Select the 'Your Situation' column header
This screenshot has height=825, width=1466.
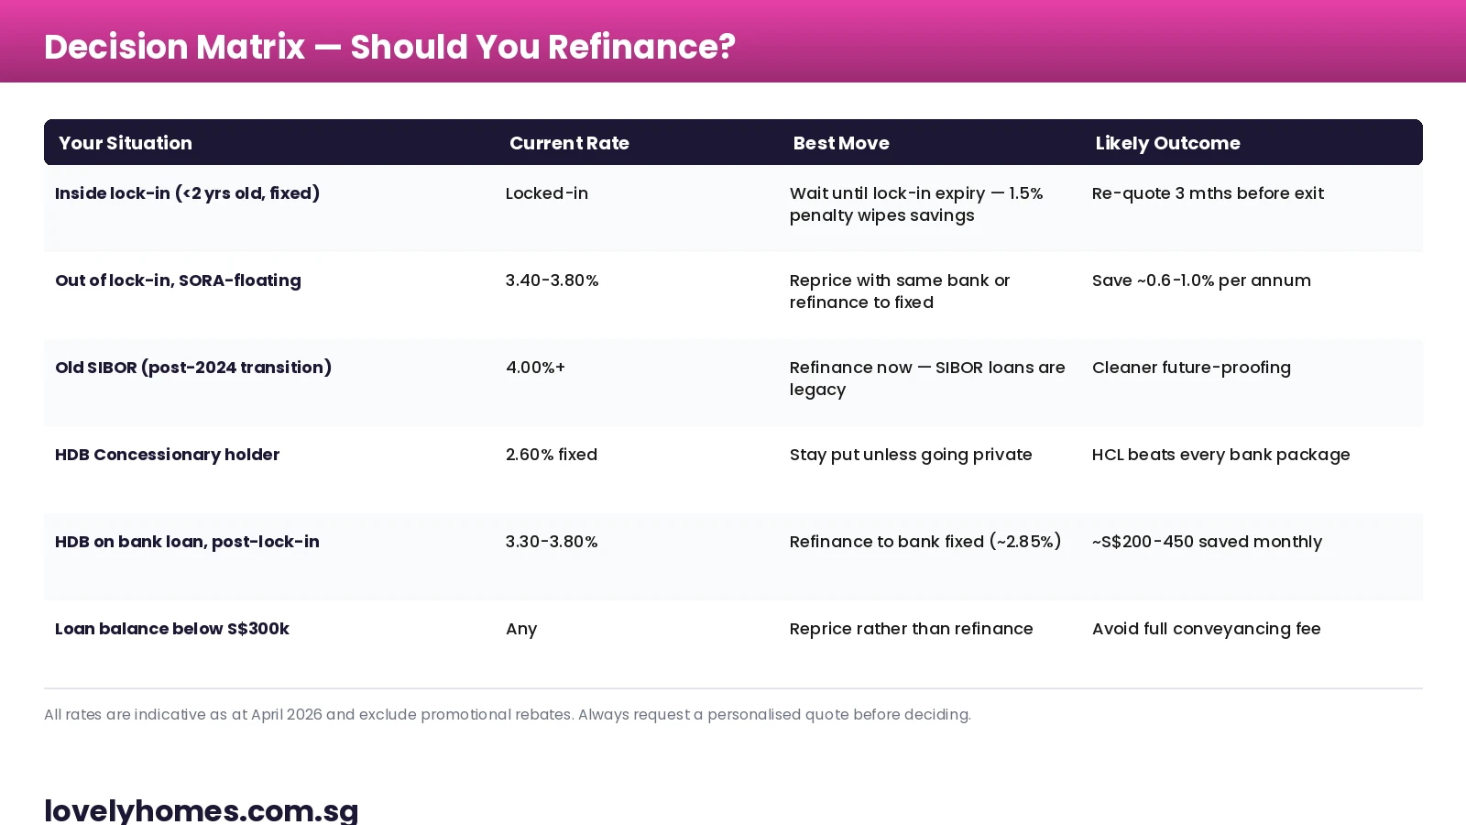[126, 143]
